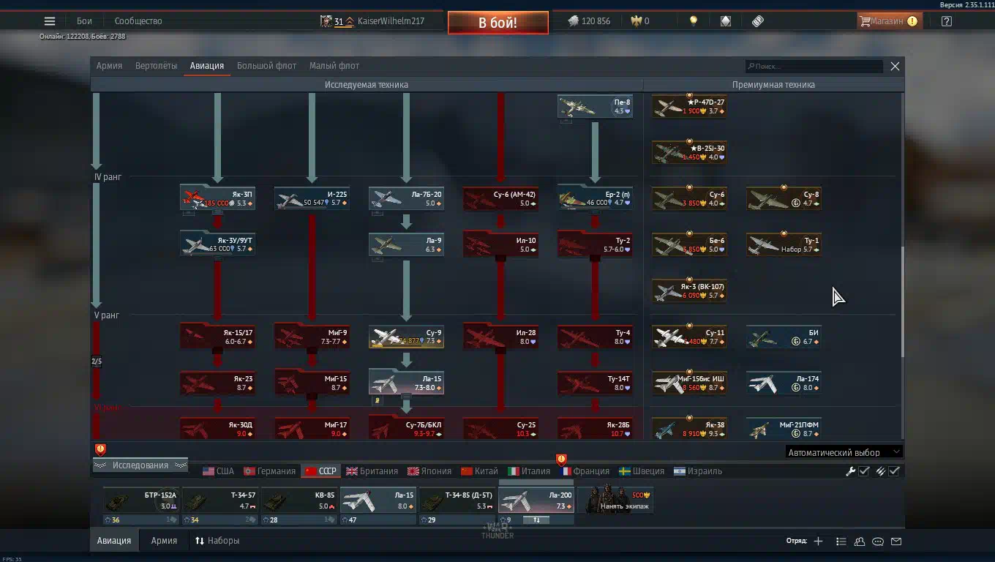The width and height of the screenshot is (995, 562).
Task: Open the Бои menu
Action: pyautogui.click(x=84, y=21)
